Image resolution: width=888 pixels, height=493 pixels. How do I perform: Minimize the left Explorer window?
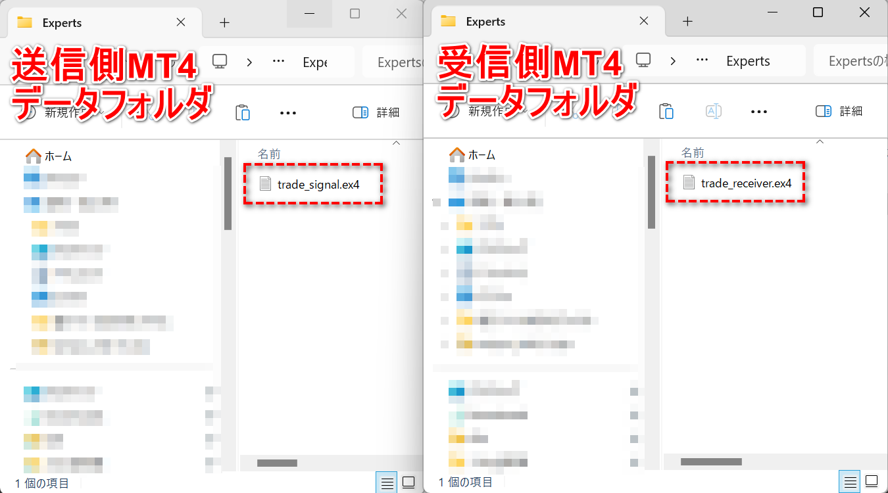pyautogui.click(x=310, y=13)
